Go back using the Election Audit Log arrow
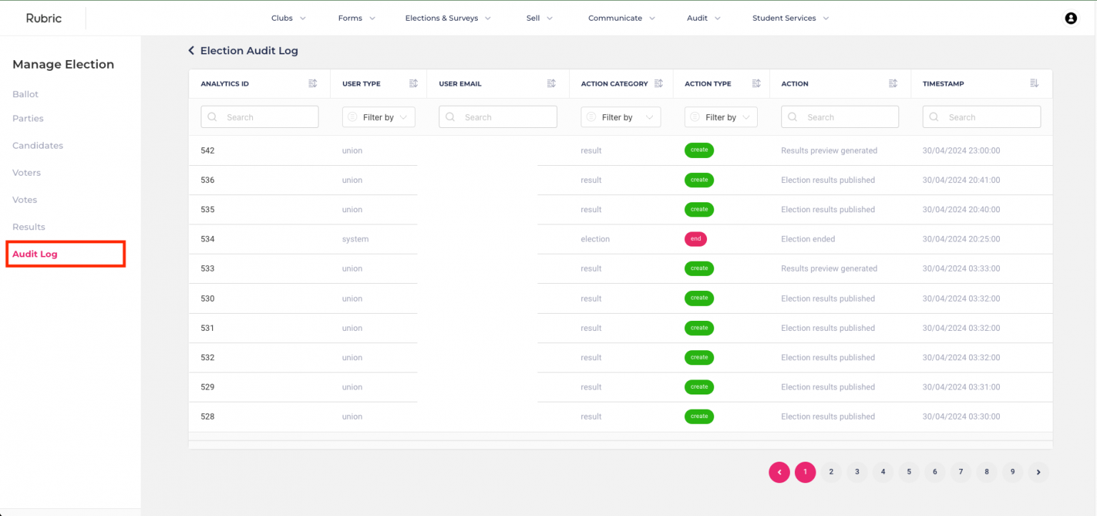This screenshot has width=1097, height=516. [191, 51]
